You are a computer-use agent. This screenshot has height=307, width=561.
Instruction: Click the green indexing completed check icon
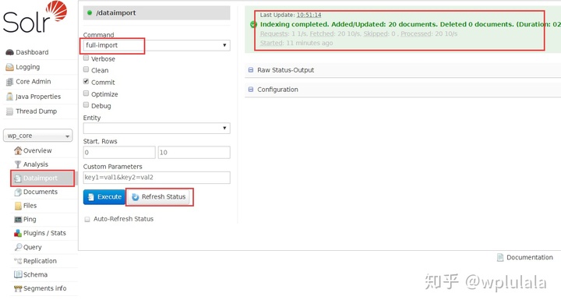(x=254, y=24)
